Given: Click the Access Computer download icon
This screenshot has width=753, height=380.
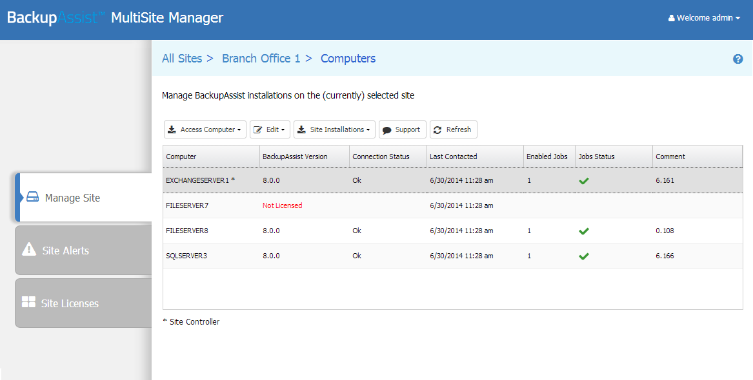Looking at the screenshot, I should pyautogui.click(x=172, y=129).
